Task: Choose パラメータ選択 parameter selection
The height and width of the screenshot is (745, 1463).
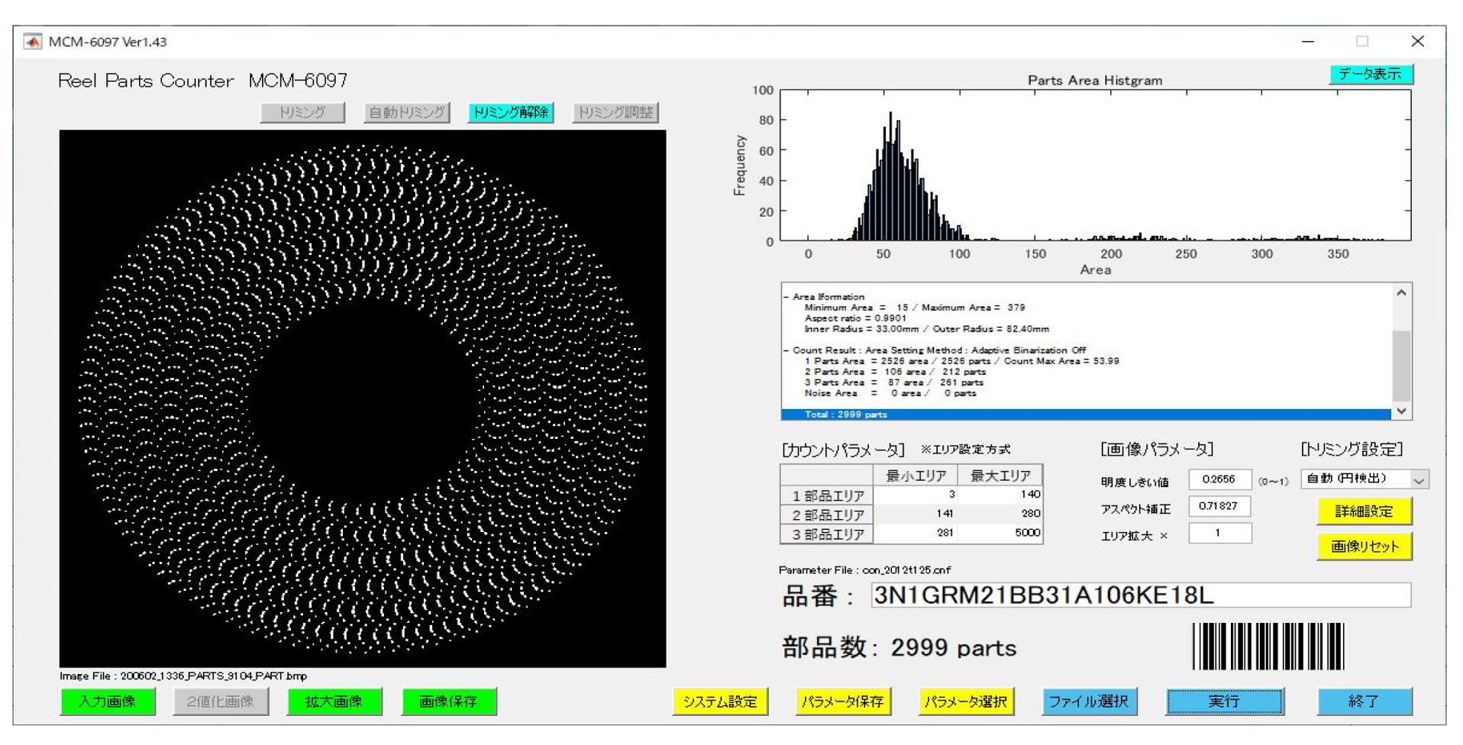Action: coord(965,701)
